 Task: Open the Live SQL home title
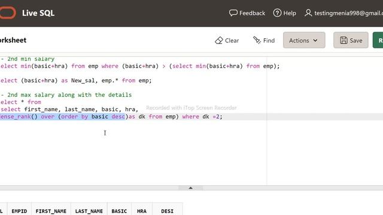pyautogui.click(x=38, y=13)
